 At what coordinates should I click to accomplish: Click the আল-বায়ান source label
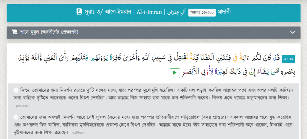(22, 106)
